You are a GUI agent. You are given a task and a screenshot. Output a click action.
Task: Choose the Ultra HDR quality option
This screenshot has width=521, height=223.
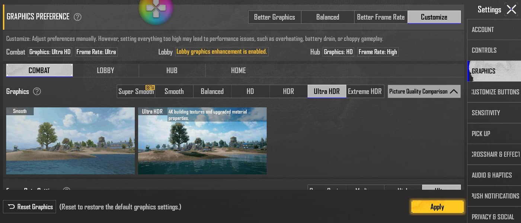coord(327,91)
